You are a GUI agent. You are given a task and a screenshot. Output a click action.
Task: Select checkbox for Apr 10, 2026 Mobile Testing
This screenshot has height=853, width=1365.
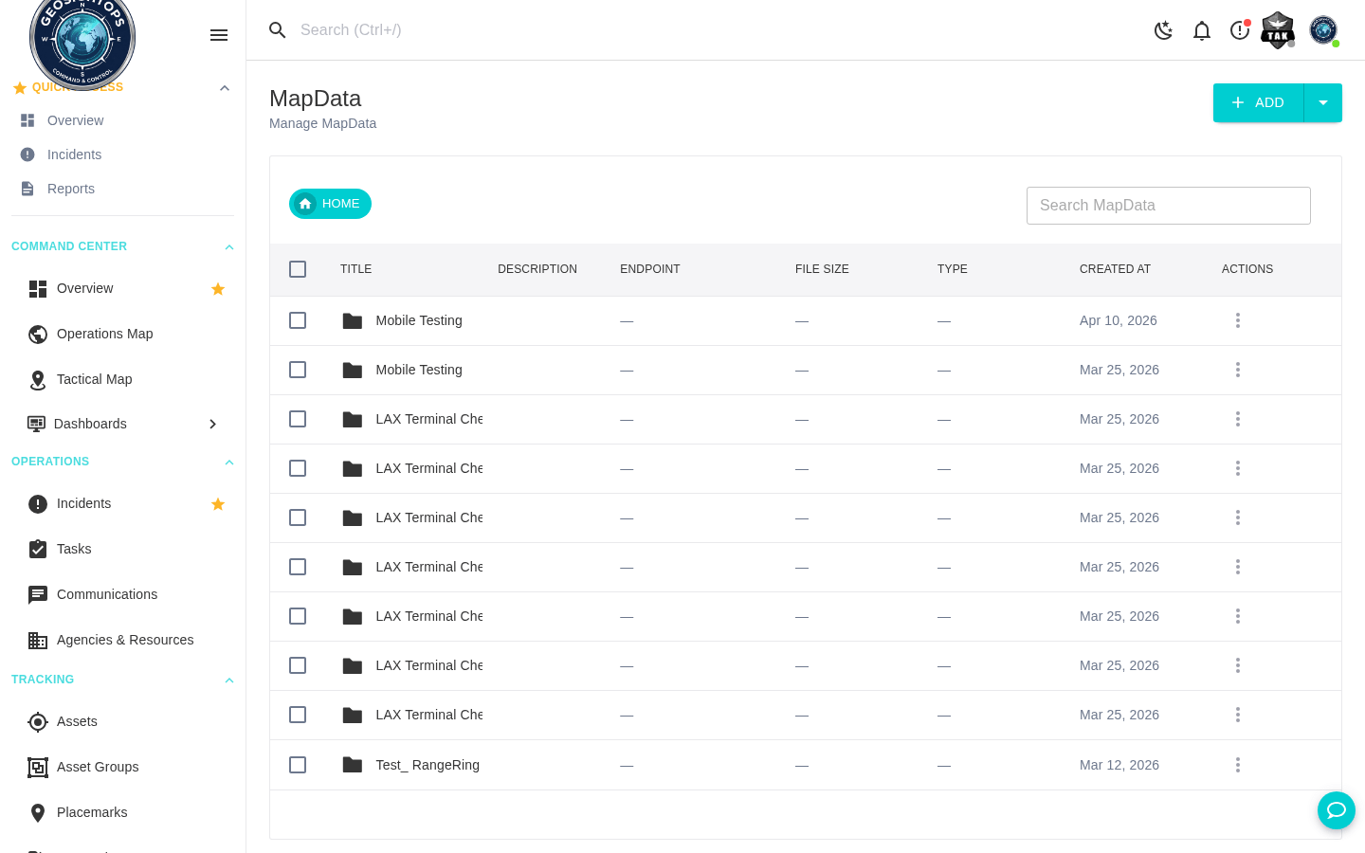(x=298, y=320)
